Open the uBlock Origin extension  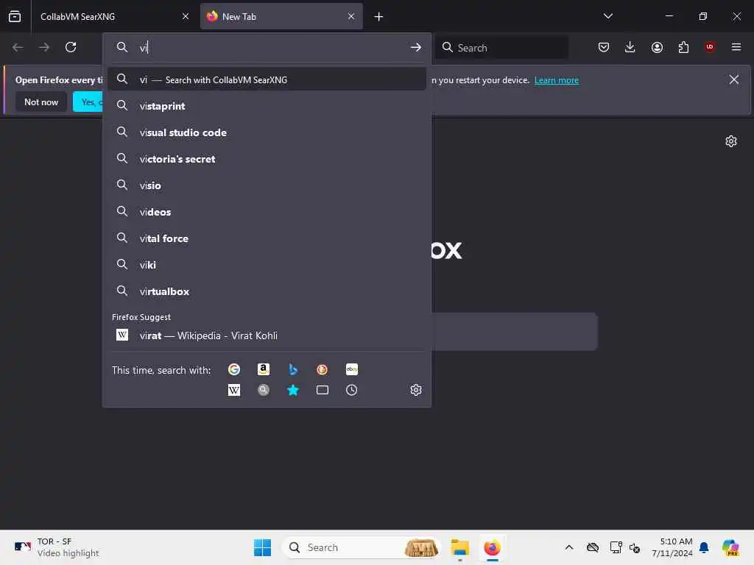(x=710, y=47)
